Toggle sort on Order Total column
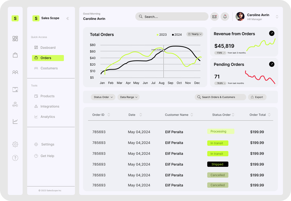 click(269, 115)
